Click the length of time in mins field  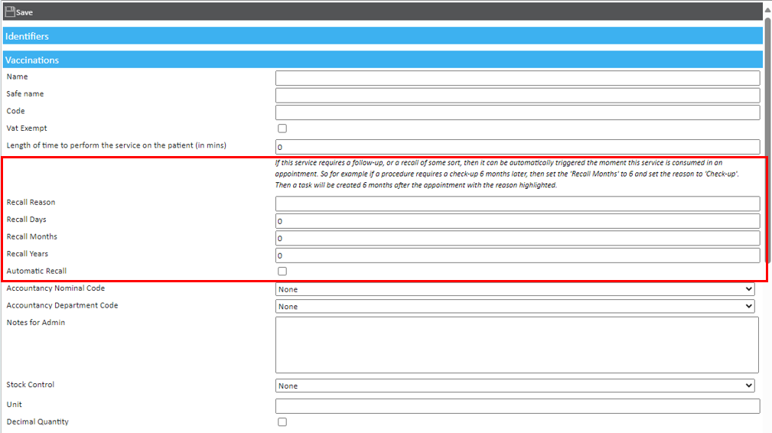coord(517,147)
